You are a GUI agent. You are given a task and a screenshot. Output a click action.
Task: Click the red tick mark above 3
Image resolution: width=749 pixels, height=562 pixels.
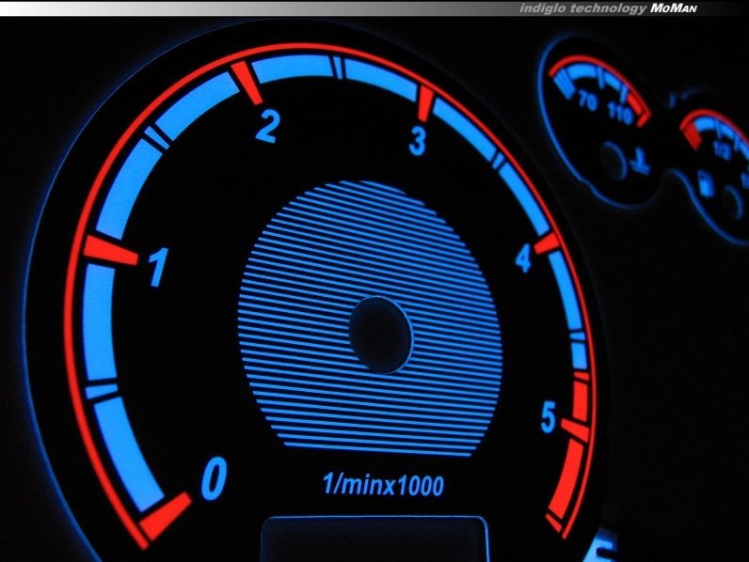click(x=425, y=102)
